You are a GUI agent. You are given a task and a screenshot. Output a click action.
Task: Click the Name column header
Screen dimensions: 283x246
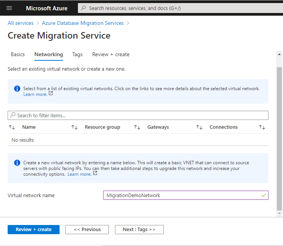coord(29,127)
